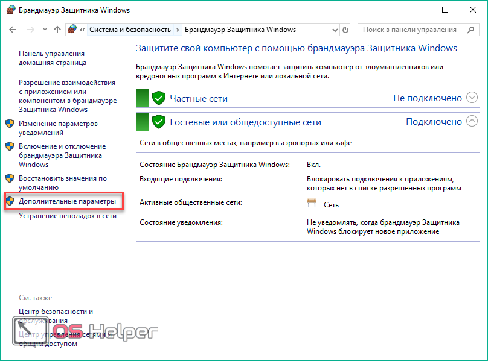The width and height of the screenshot is (488, 361).
Task: Click the bench network icon beside 'Сеть'
Action: click(x=312, y=203)
